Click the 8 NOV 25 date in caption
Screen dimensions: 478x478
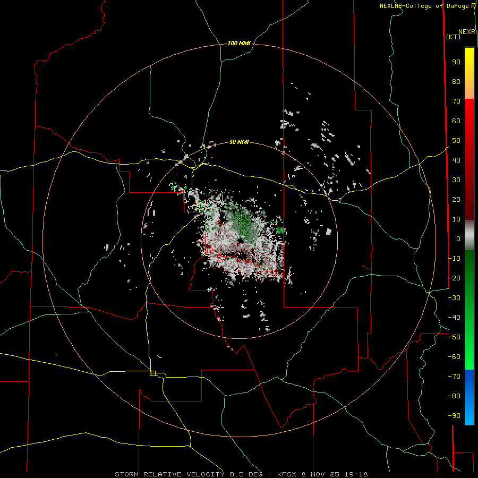tap(320, 474)
